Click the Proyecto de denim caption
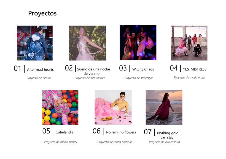 click(39, 78)
